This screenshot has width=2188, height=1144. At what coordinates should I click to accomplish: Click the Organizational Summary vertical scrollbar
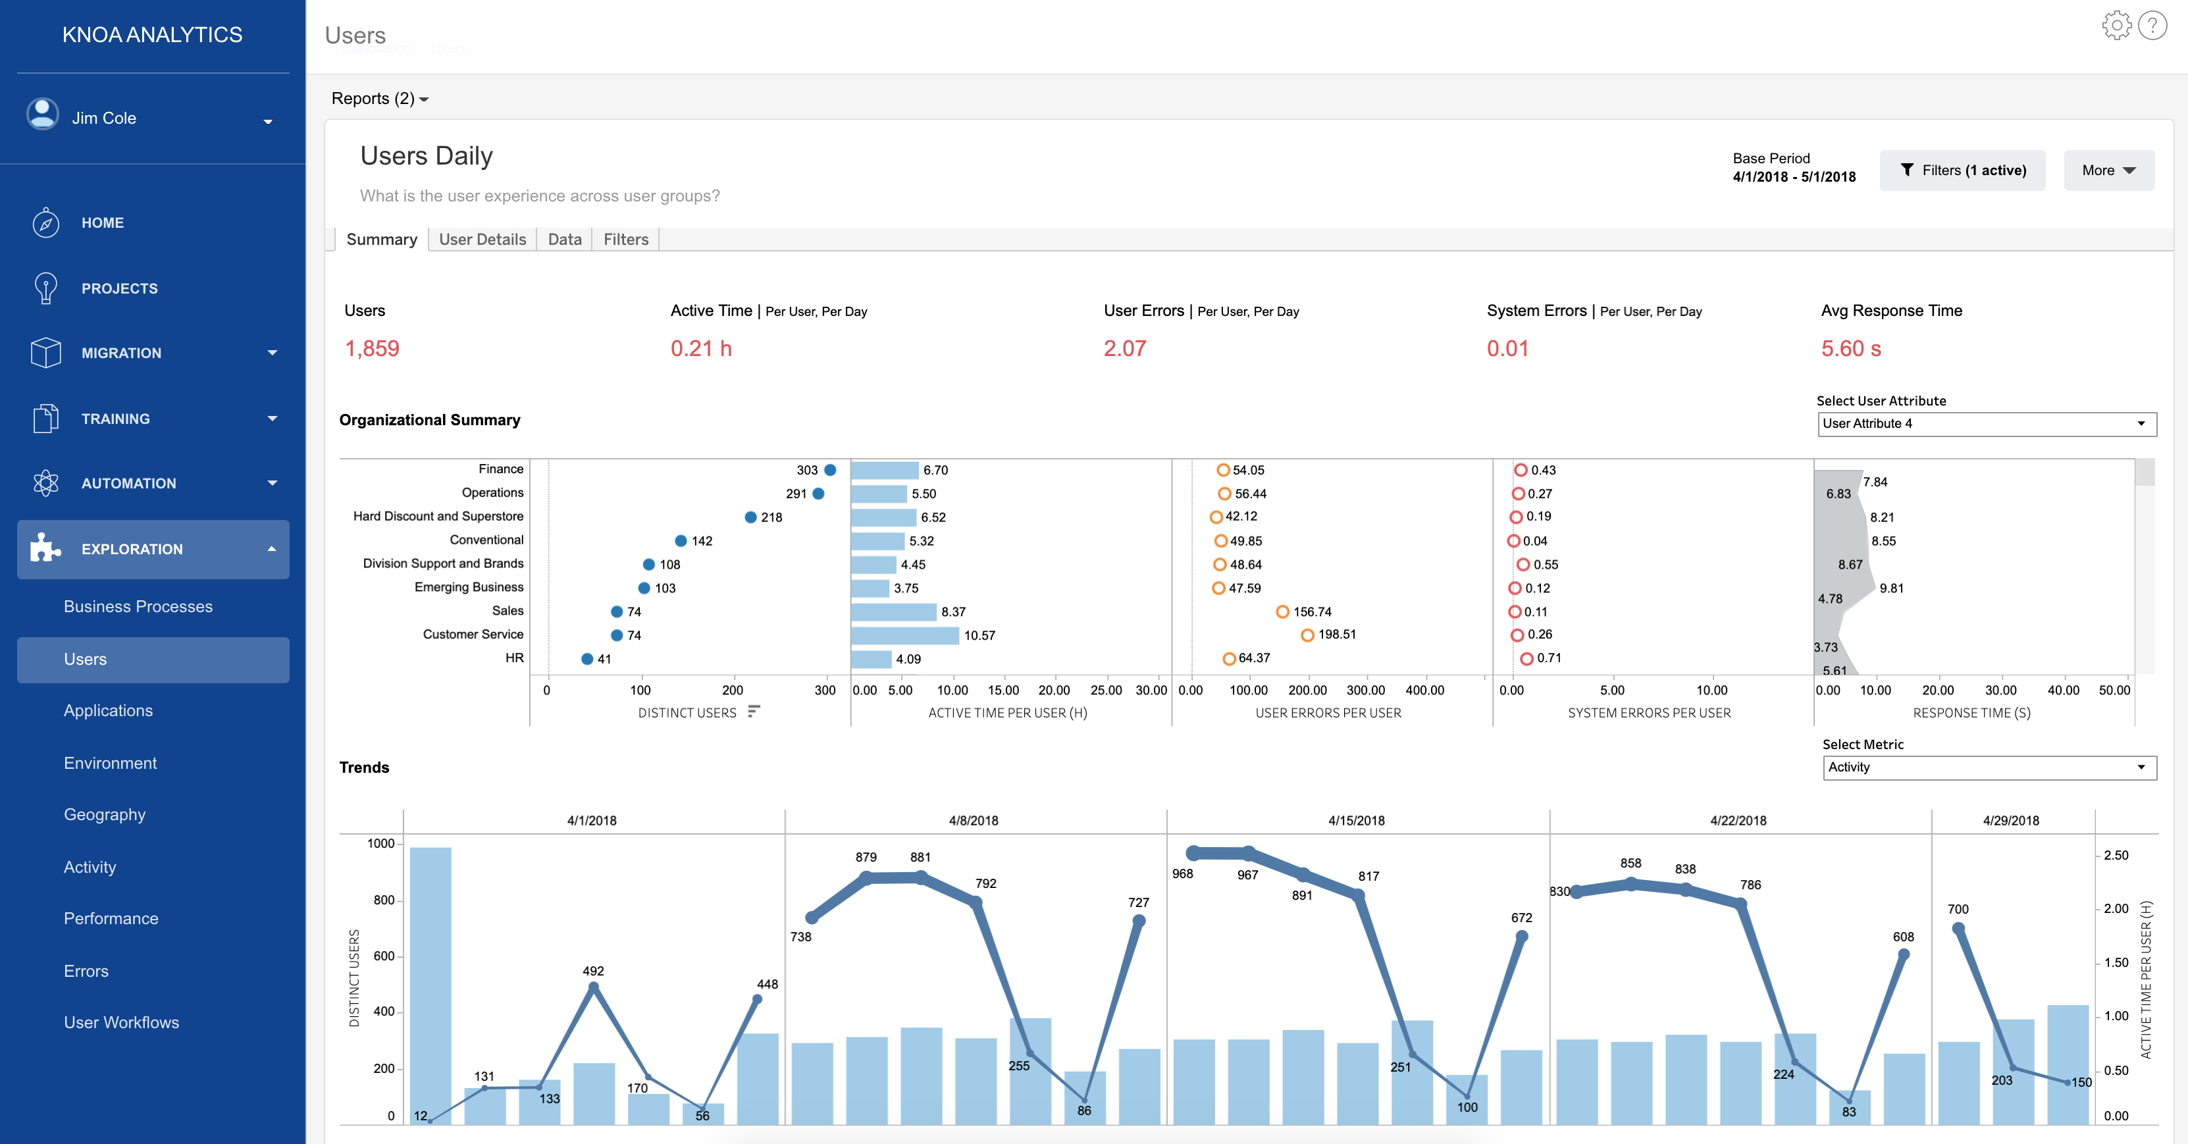tap(2145, 472)
